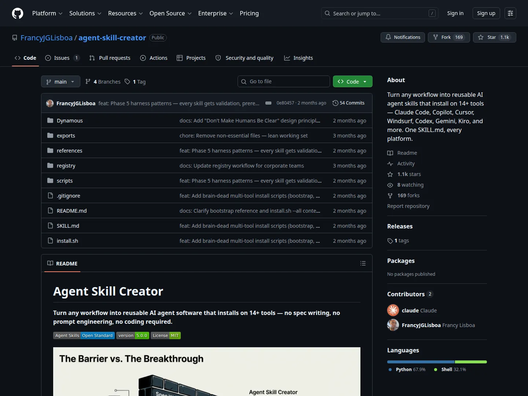
Task: Switch to the Pull requests tab
Action: point(110,58)
